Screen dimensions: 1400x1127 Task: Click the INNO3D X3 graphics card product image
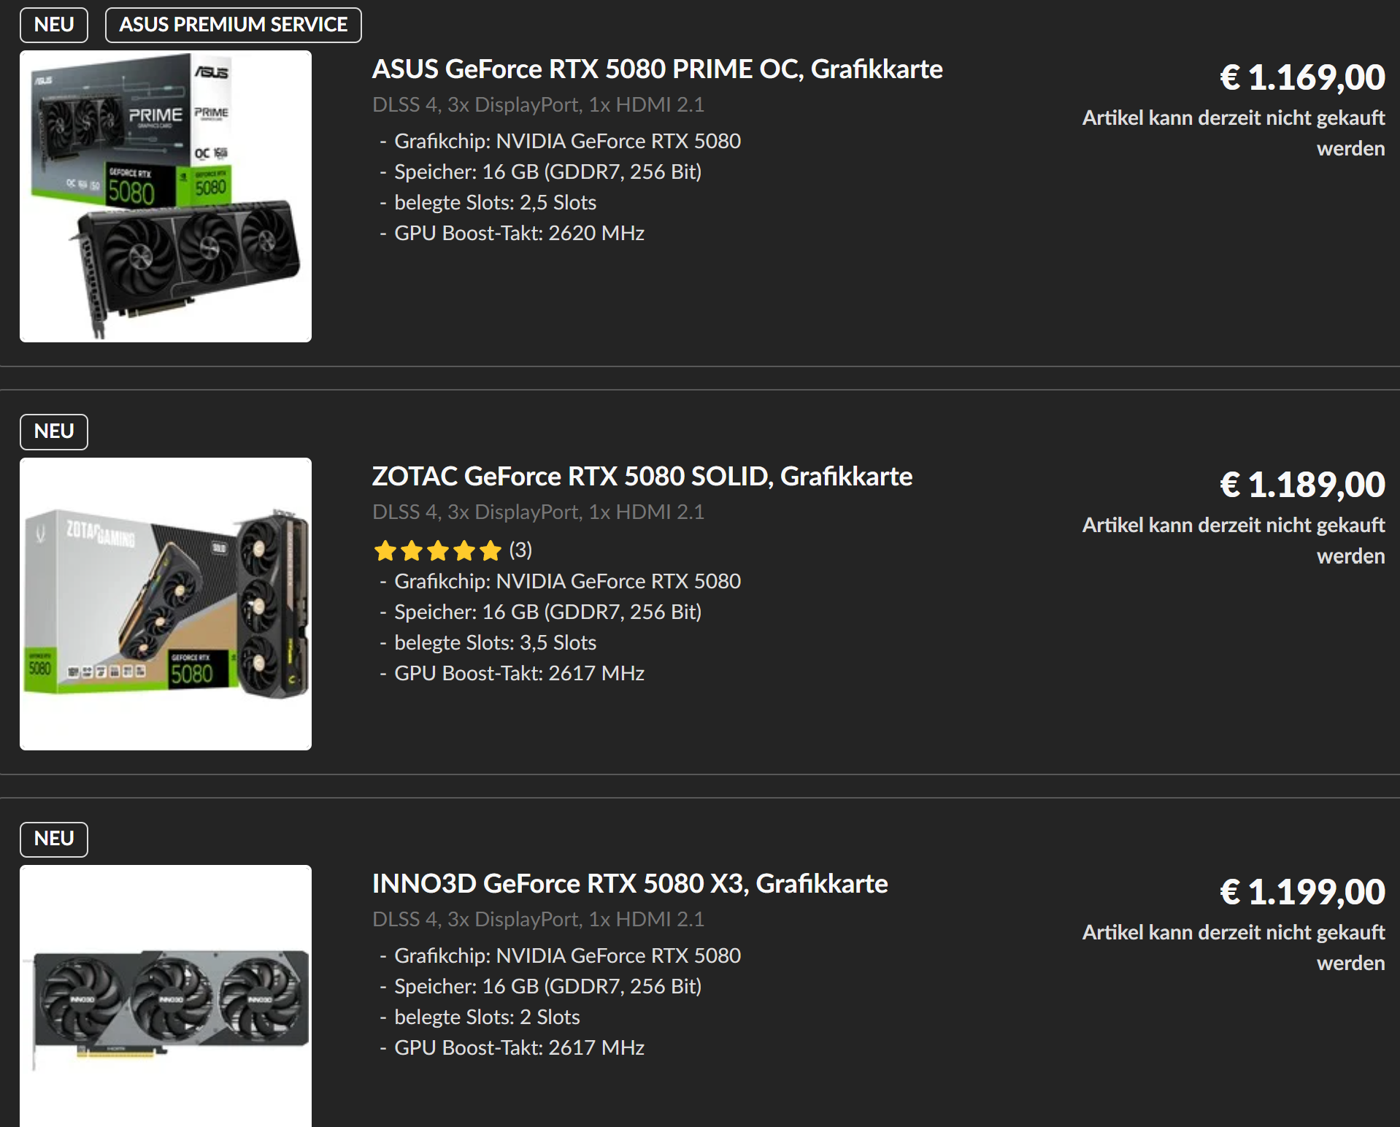(166, 996)
